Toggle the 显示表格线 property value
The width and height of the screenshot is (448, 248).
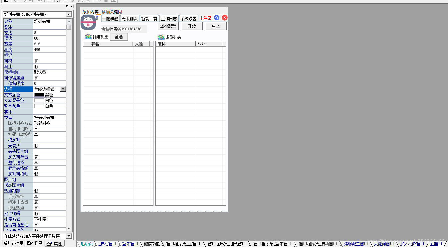[x=50, y=168]
